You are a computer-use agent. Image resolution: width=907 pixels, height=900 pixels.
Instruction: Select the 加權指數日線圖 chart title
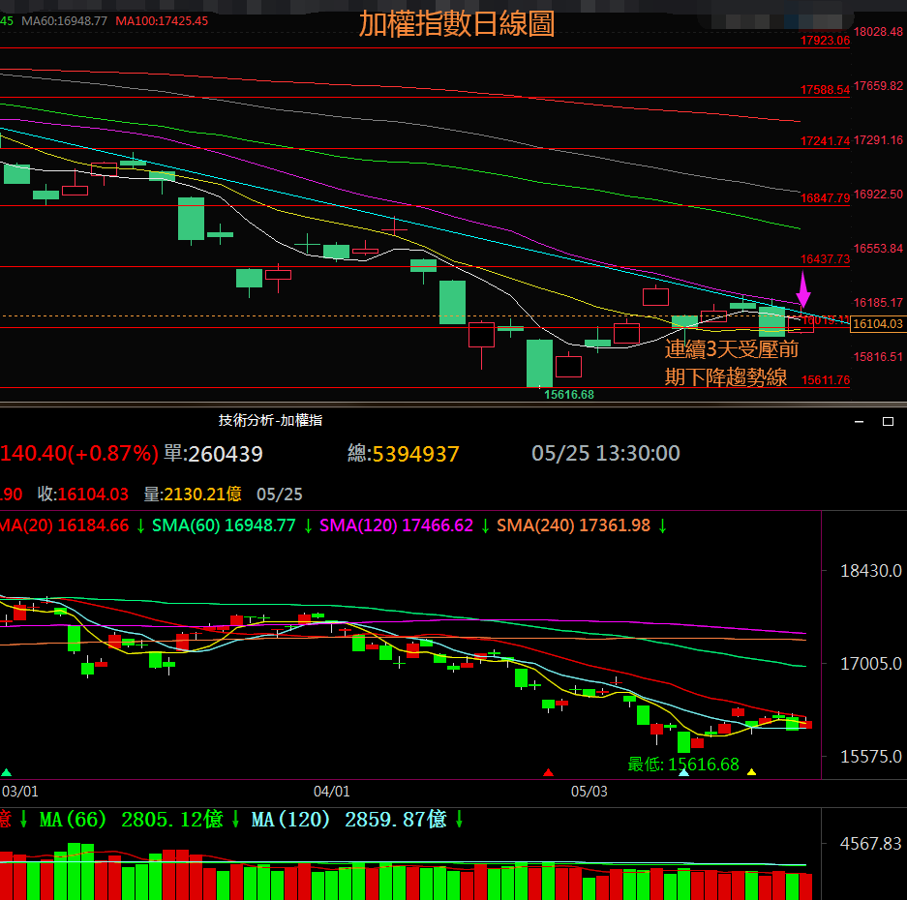coord(456,23)
